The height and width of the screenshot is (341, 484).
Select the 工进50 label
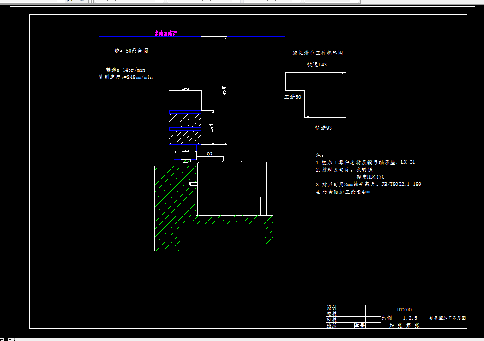[293, 97]
